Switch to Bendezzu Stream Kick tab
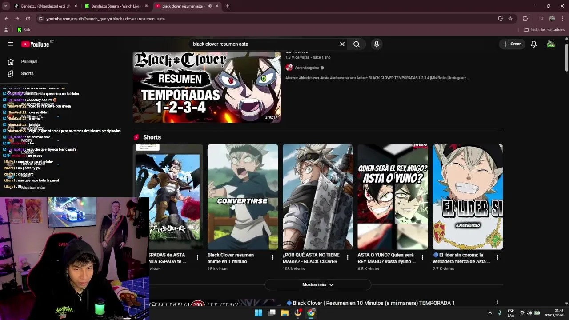The width and height of the screenshot is (569, 320). pos(116,6)
